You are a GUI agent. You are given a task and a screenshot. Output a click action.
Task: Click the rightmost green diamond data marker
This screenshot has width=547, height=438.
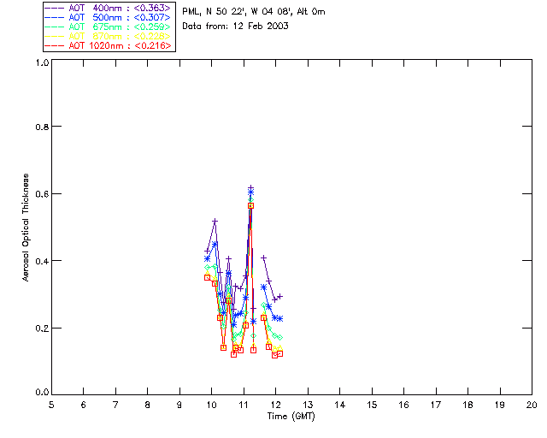[x=279, y=338]
